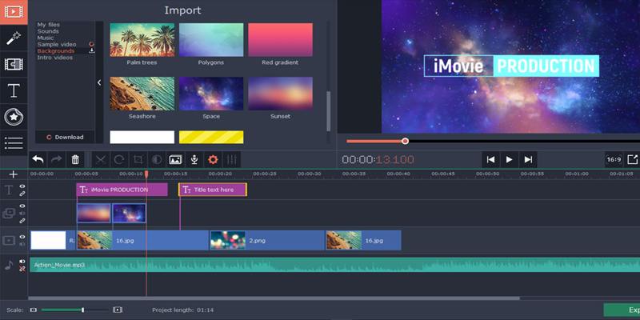Select the overlay track icon
The width and height of the screenshot is (640, 320).
9,213
